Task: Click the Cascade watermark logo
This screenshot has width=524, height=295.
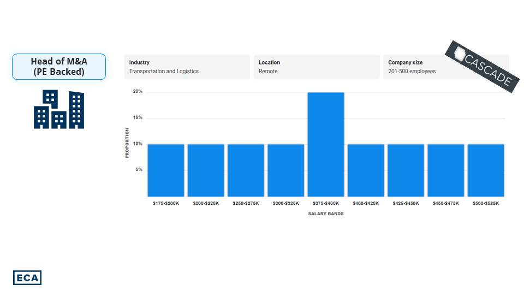Action: 481,66
